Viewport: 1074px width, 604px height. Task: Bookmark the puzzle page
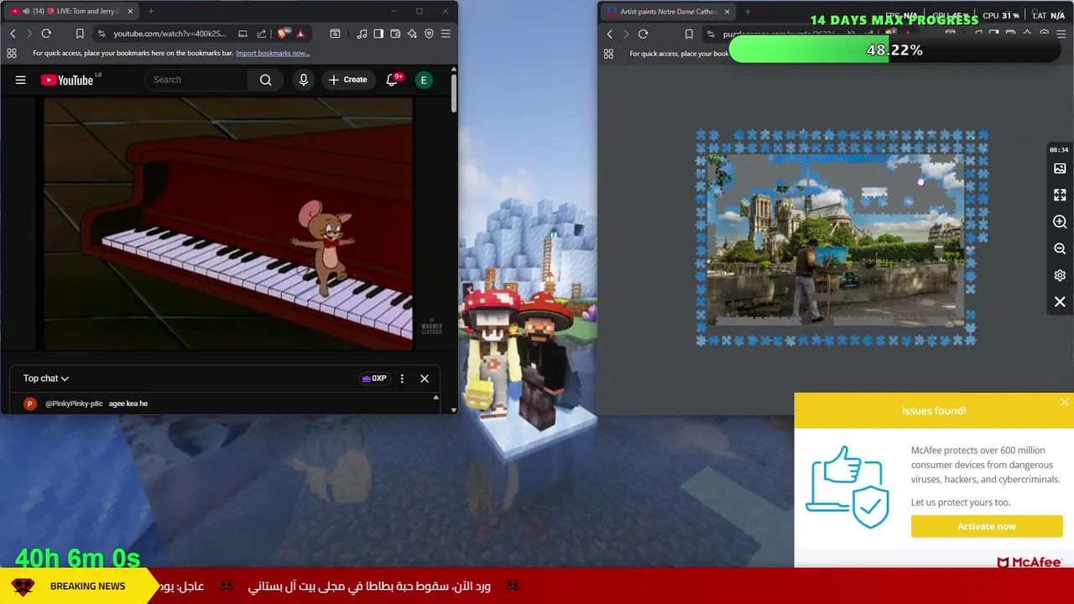689,34
